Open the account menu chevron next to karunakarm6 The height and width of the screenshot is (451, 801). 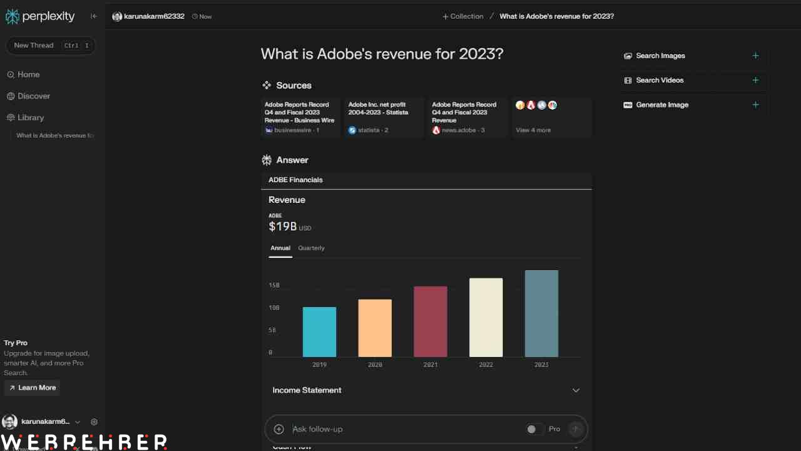78,422
